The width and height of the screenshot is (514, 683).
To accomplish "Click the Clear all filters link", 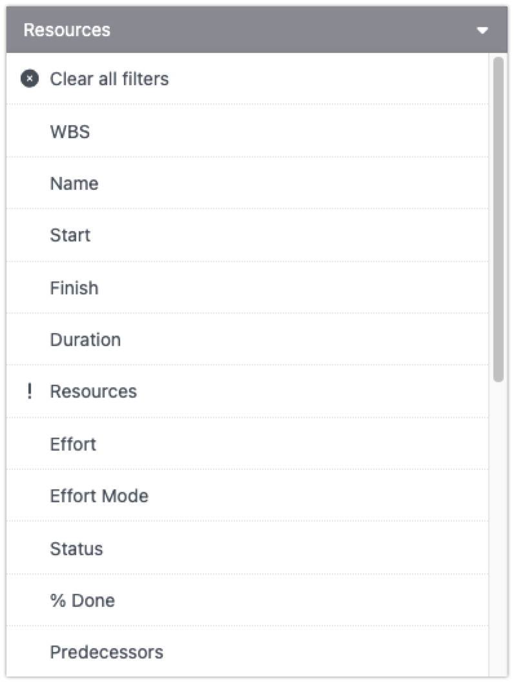I will (x=109, y=79).
